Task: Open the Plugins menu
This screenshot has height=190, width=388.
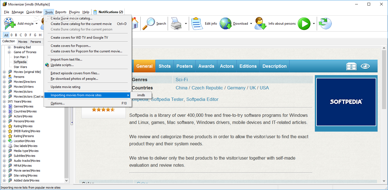Action: coord(74,12)
